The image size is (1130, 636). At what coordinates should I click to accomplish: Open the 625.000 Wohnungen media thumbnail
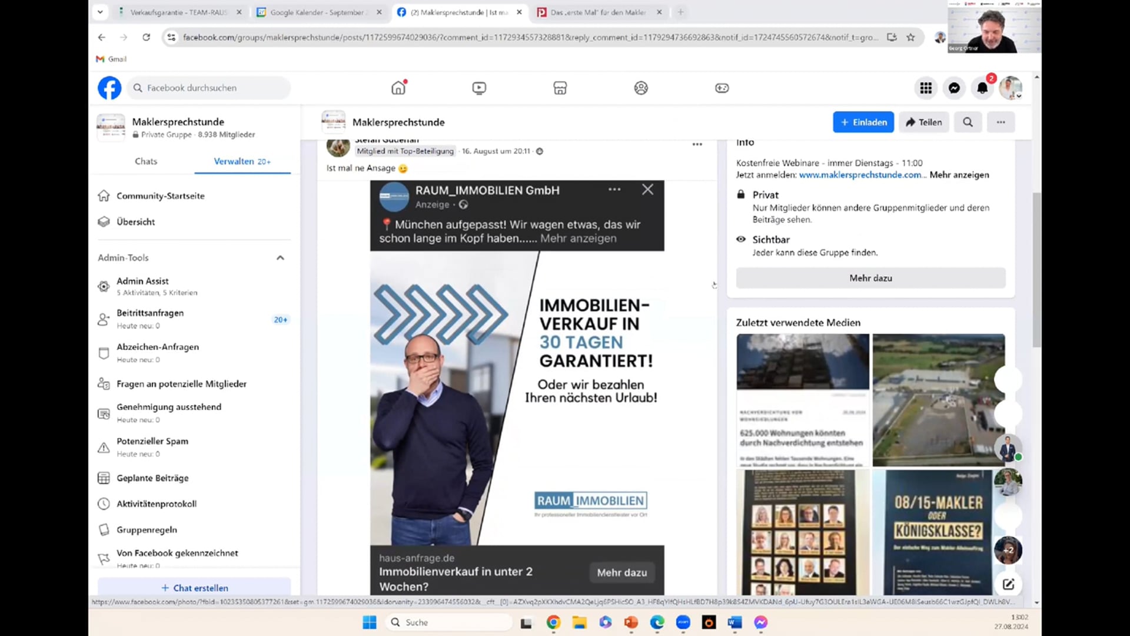pos(802,400)
